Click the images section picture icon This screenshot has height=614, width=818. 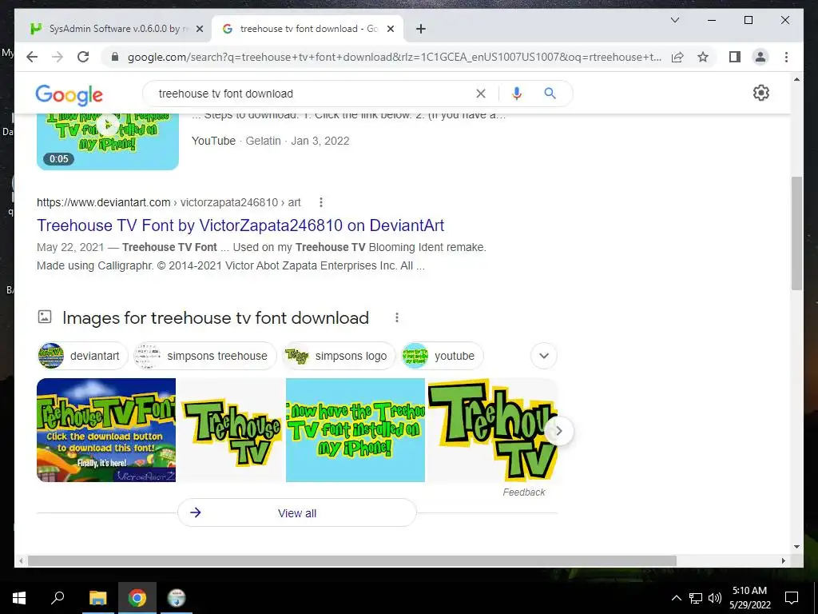[x=45, y=317]
